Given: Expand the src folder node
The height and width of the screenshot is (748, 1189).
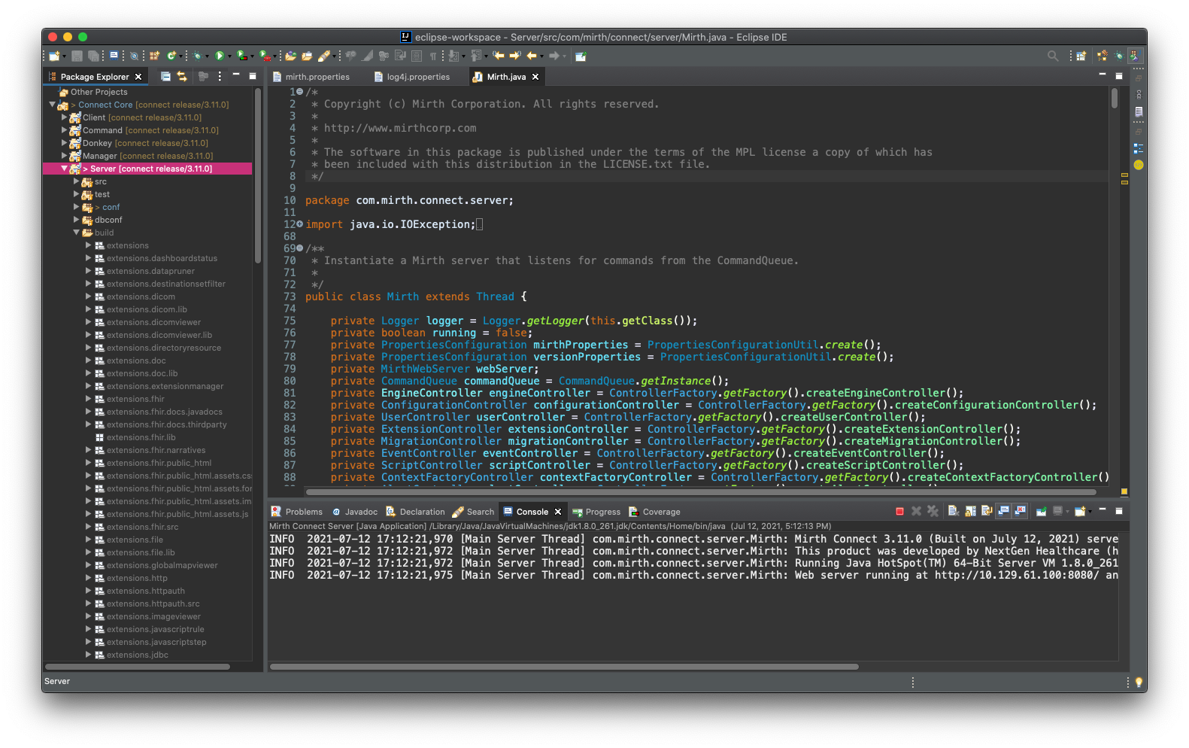Looking at the screenshot, I should [x=76, y=181].
